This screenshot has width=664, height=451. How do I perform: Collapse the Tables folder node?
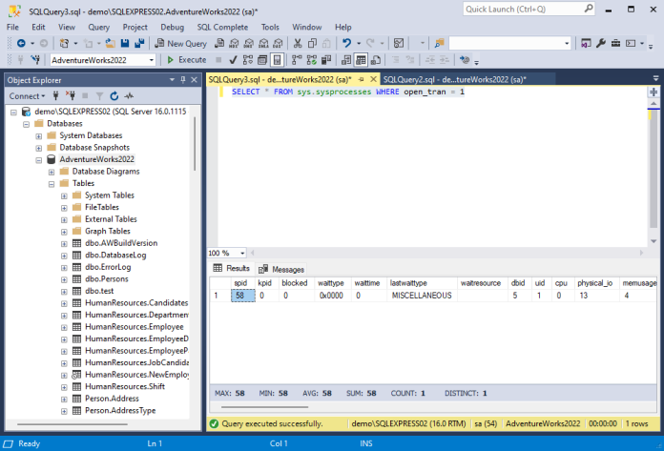click(52, 184)
